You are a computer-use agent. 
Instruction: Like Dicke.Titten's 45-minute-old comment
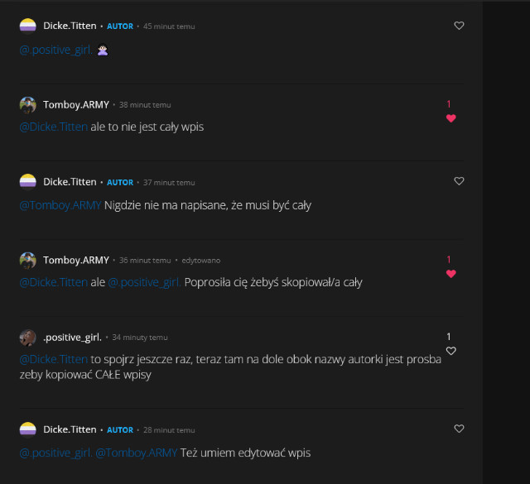pos(460,26)
